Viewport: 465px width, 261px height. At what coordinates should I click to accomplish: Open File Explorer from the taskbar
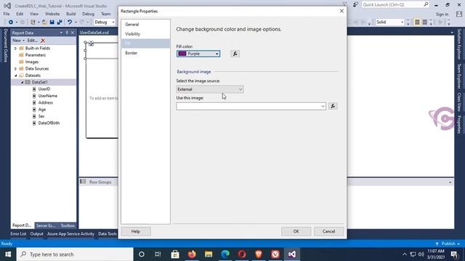click(209, 254)
